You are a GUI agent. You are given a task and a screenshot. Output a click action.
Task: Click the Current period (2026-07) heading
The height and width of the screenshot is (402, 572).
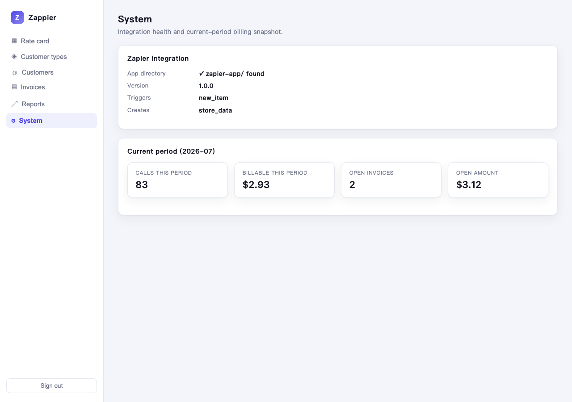(171, 151)
